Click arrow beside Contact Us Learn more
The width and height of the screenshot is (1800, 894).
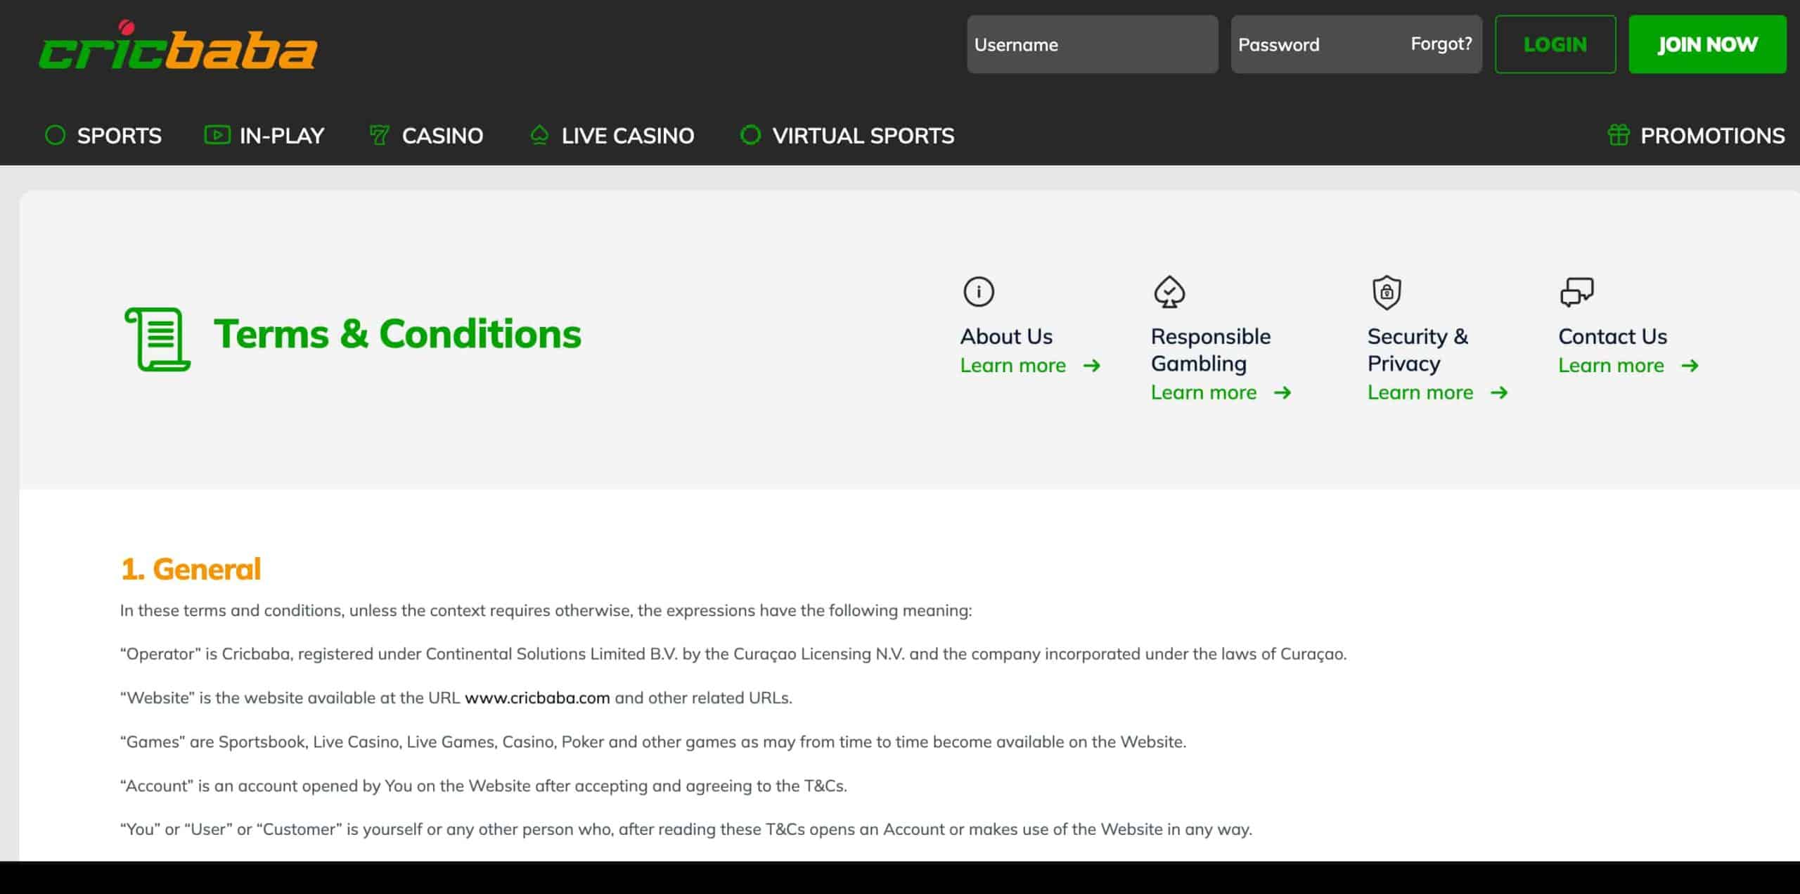point(1690,366)
